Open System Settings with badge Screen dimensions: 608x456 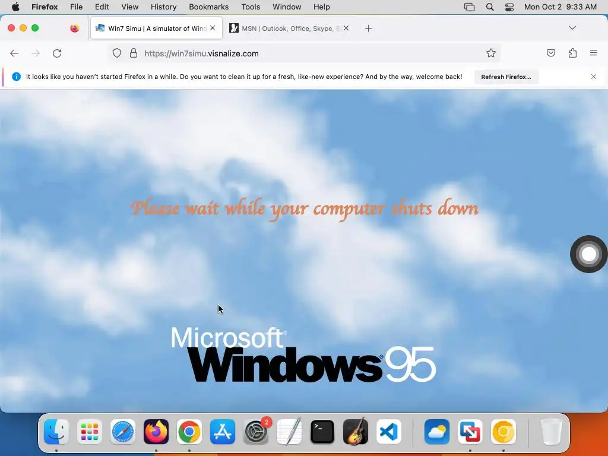[256, 432]
